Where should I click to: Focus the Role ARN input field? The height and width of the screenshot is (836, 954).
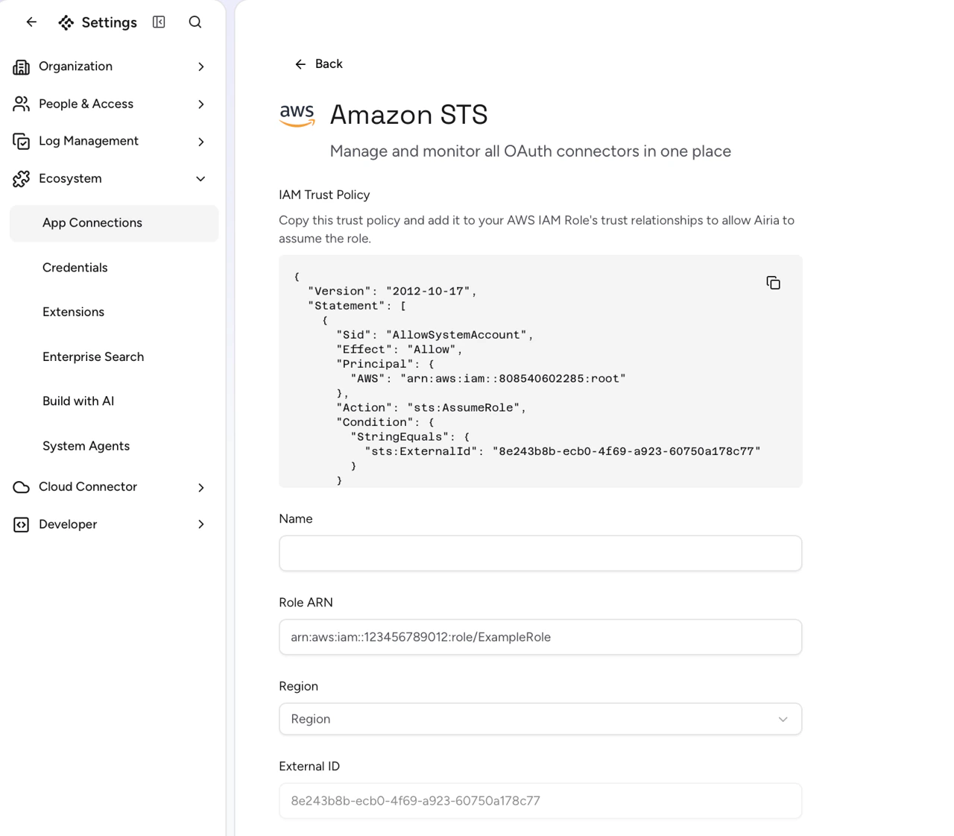(x=540, y=637)
